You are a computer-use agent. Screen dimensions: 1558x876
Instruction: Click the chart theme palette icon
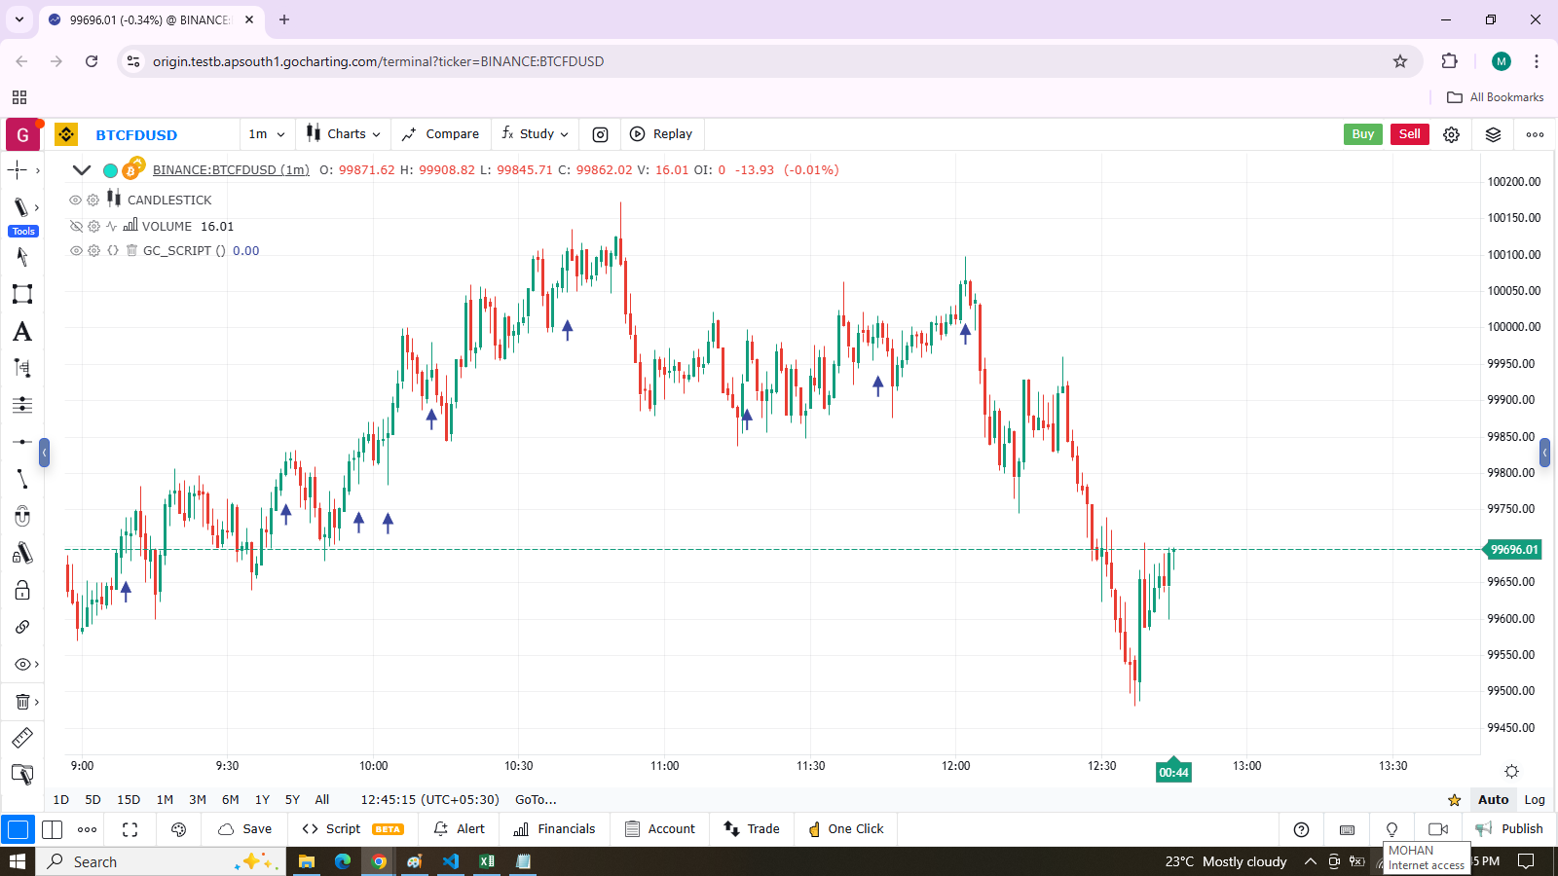coord(178,829)
